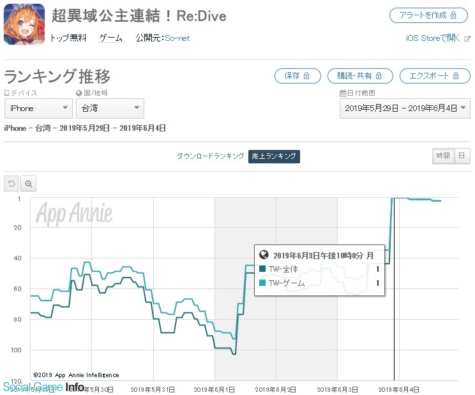
Task: Click the lock icon on エクスポート button
Action: 456,76
